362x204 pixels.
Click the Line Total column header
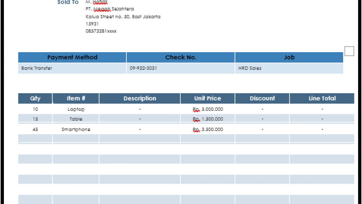(x=322, y=98)
